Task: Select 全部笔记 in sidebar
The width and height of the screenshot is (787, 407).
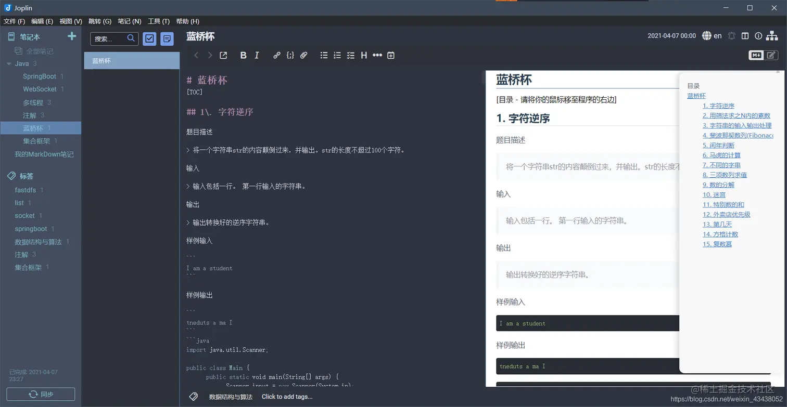Action: click(x=40, y=51)
